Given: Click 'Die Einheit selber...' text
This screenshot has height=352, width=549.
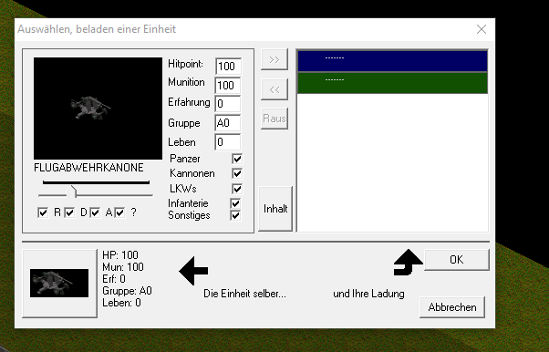Looking at the screenshot, I should click(x=244, y=294).
